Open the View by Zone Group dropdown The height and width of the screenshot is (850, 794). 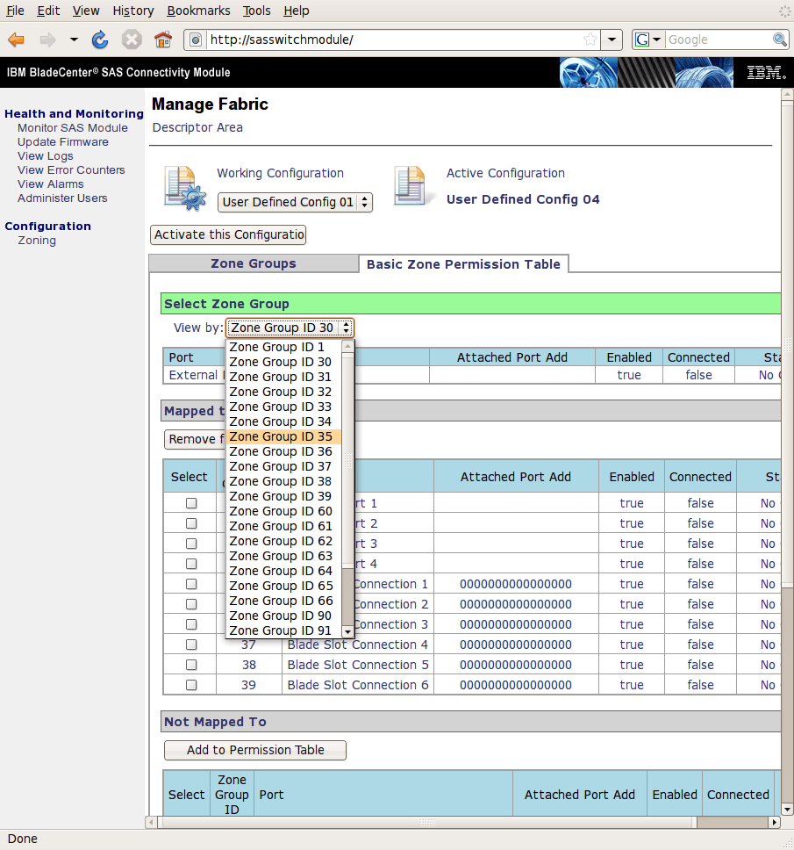pos(290,328)
